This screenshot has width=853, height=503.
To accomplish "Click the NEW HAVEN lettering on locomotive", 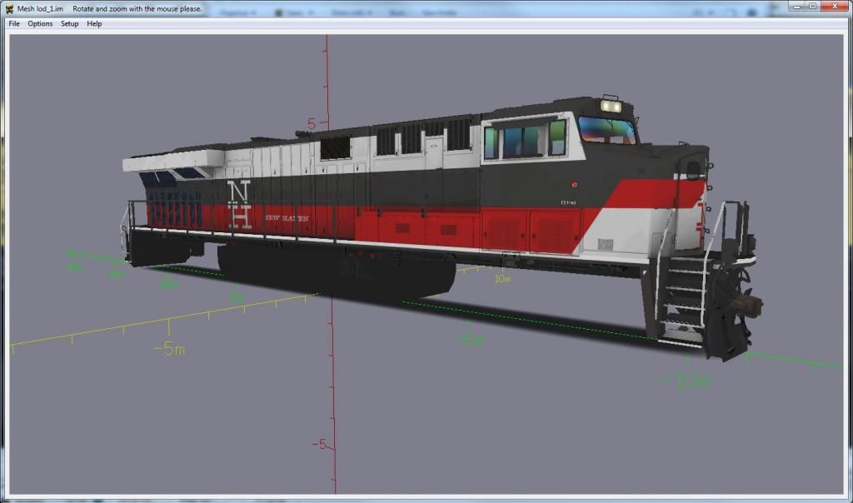I will (x=287, y=218).
